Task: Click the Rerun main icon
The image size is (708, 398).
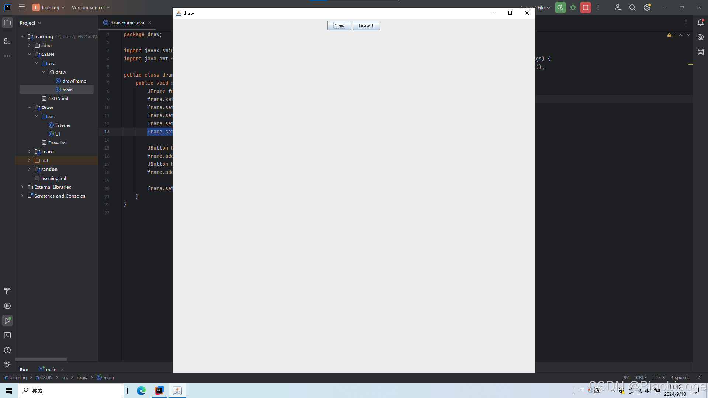Action: point(560,7)
